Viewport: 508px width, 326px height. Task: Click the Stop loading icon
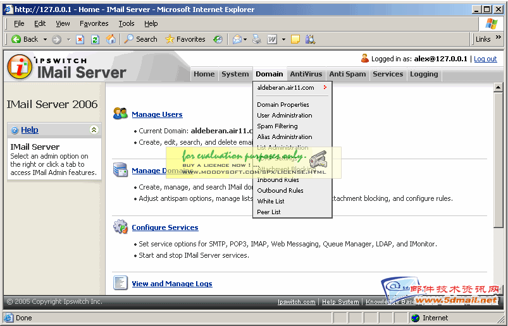pyautogui.click(x=80, y=39)
